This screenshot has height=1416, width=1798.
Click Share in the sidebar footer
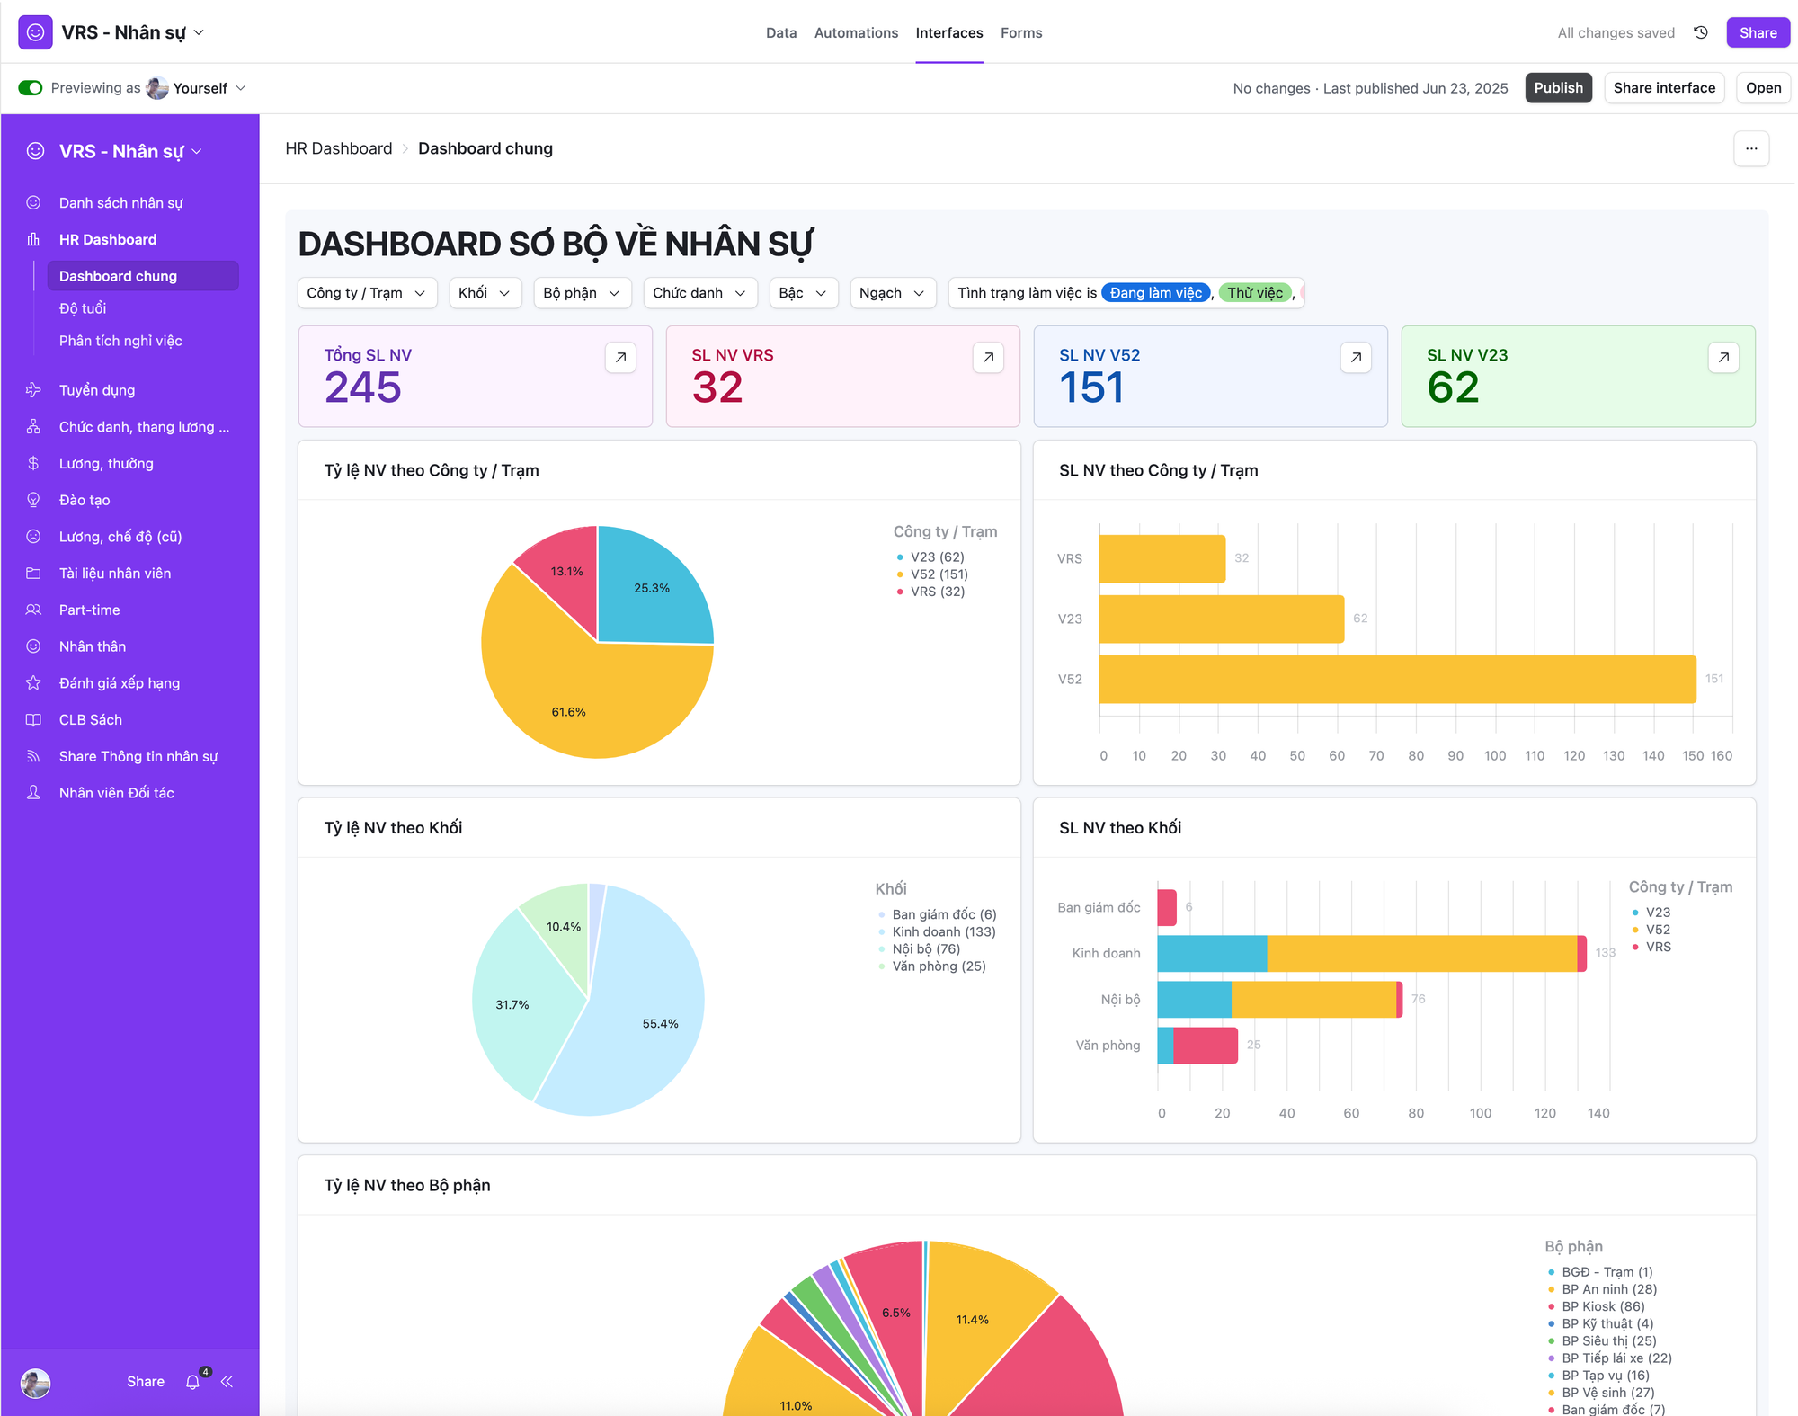coord(146,1382)
